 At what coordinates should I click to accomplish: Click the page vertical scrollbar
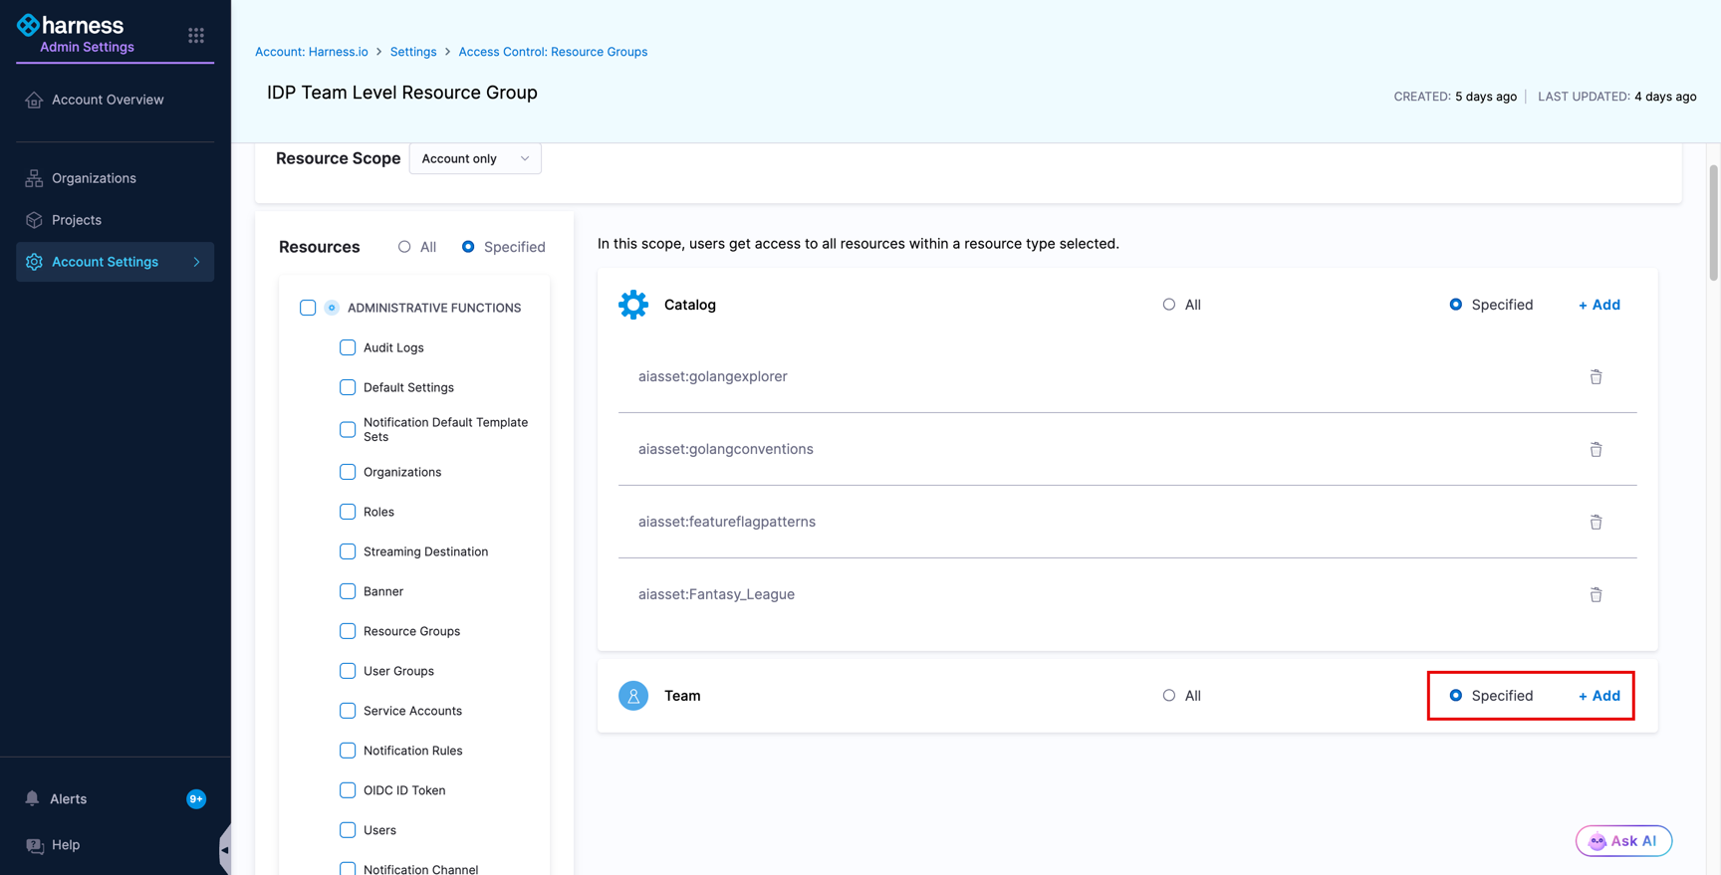pos(1713,223)
